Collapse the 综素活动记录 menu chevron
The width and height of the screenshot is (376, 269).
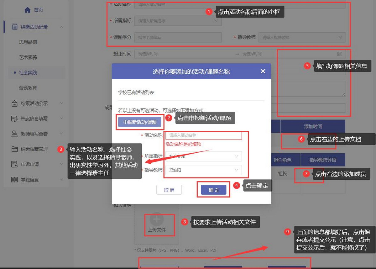[61, 27]
